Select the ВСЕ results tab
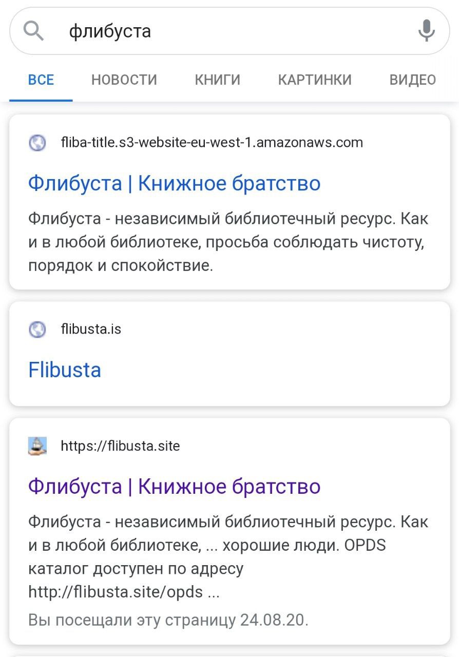Image resolution: width=459 pixels, height=657 pixels. (x=41, y=80)
